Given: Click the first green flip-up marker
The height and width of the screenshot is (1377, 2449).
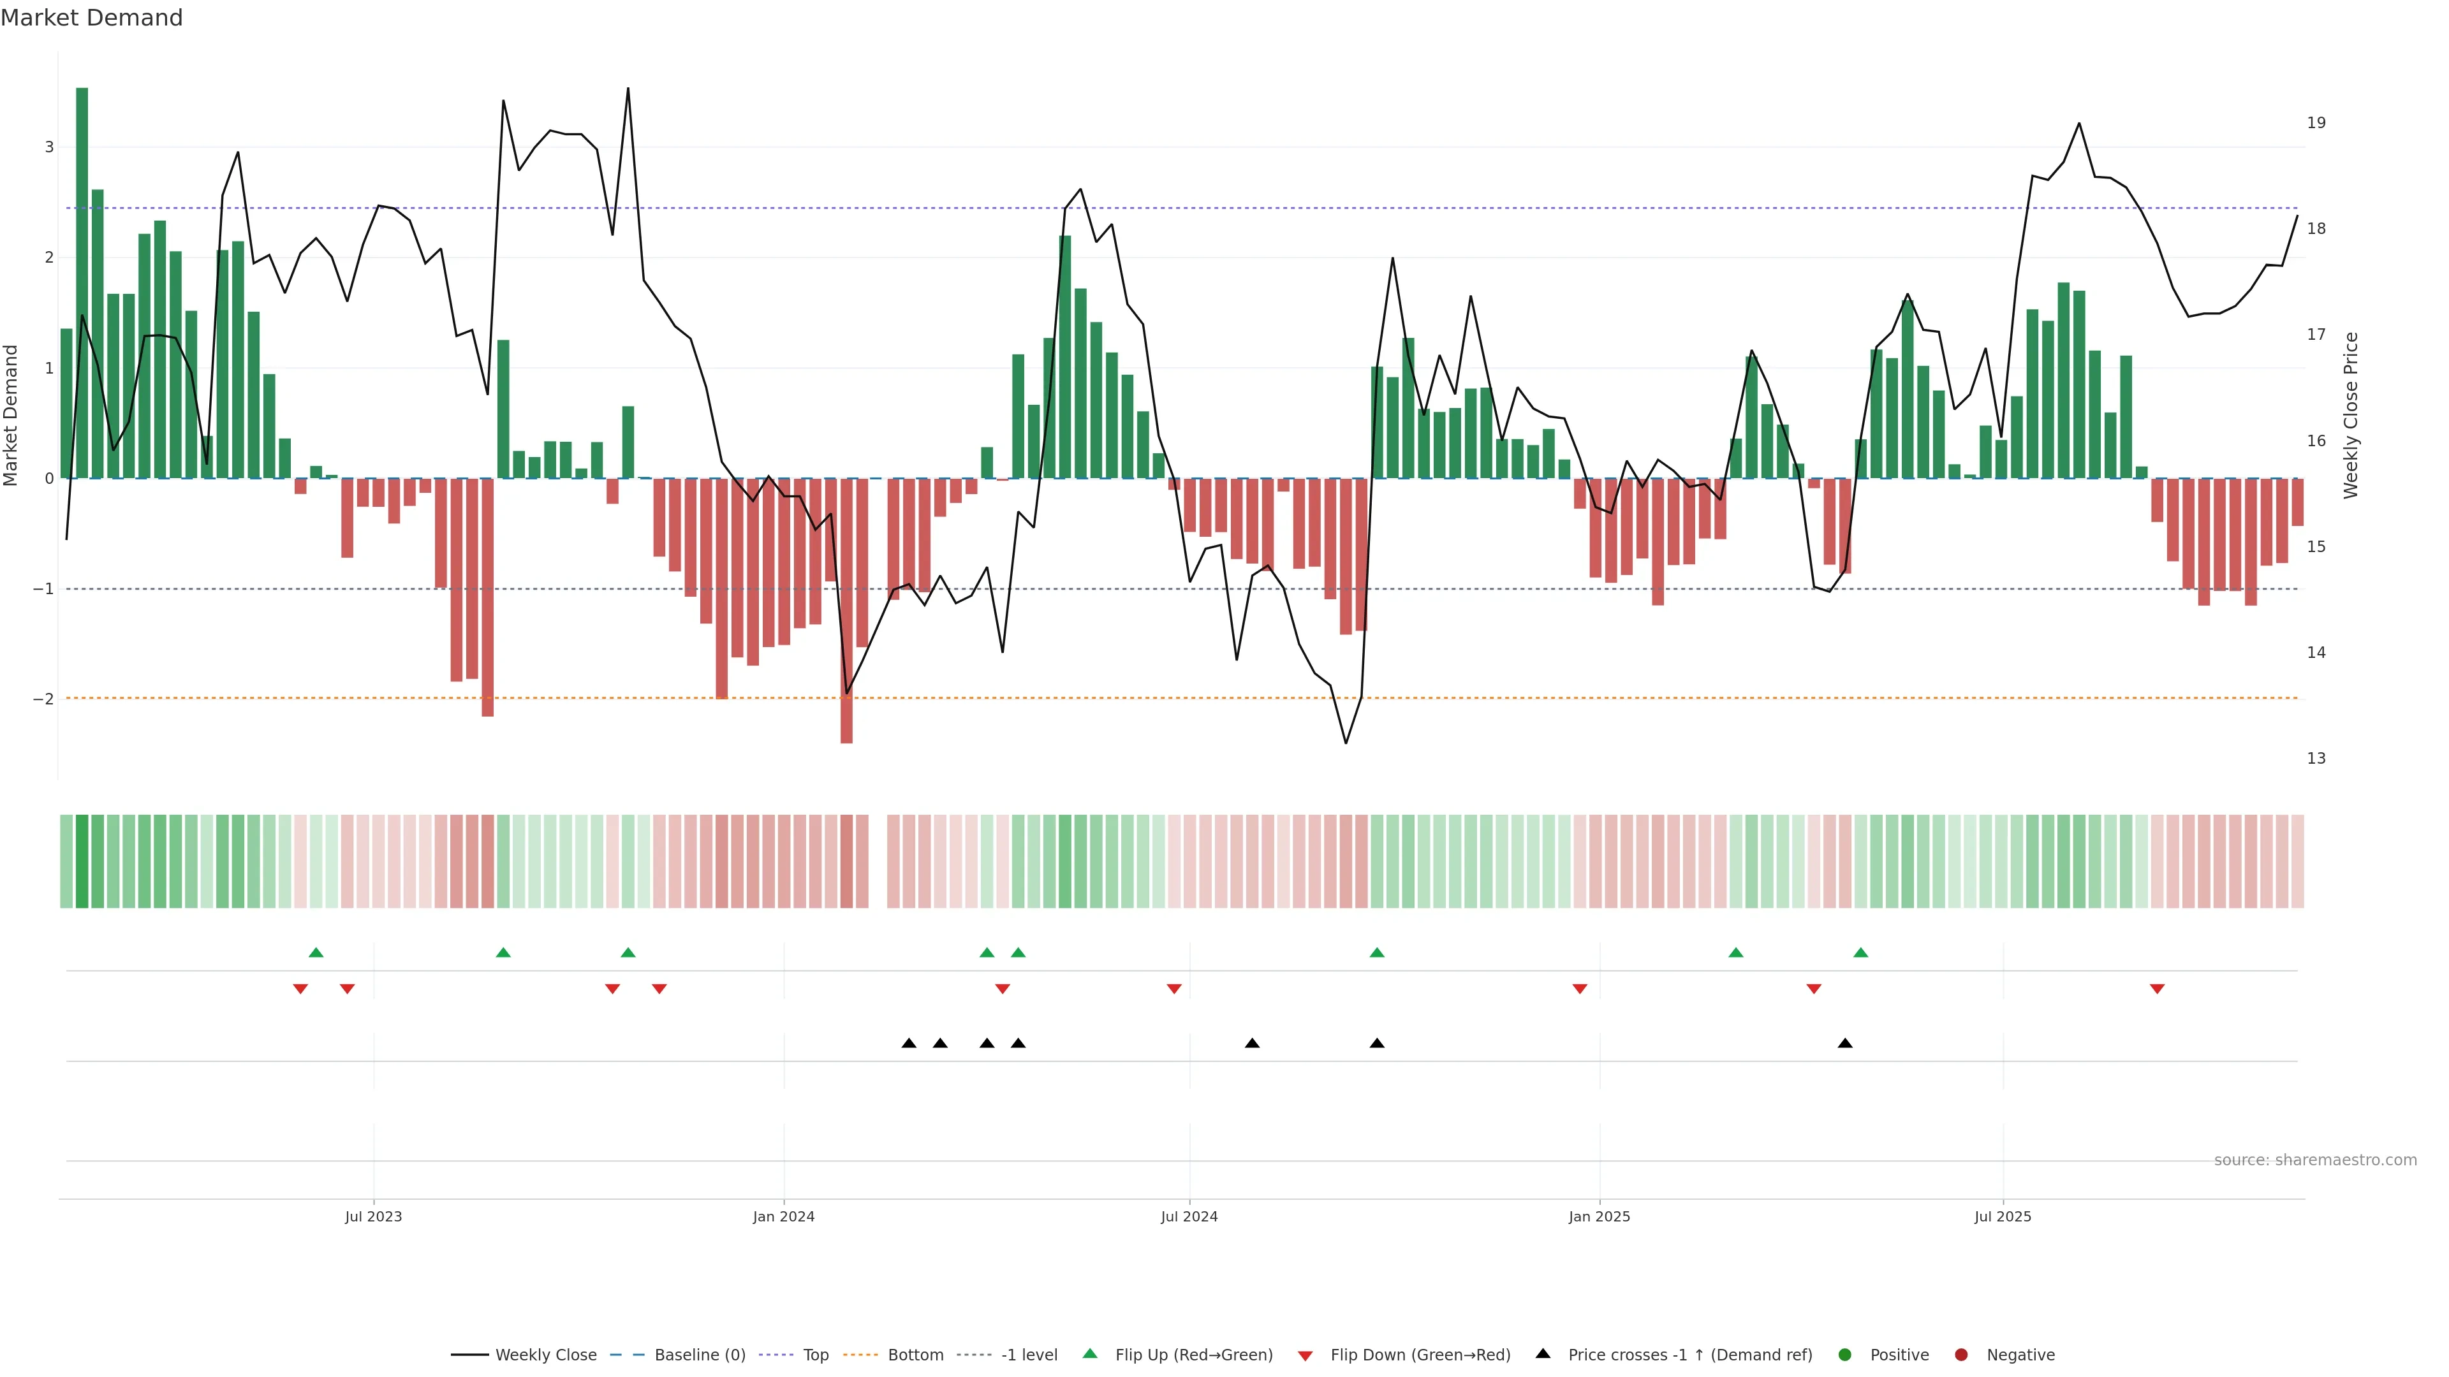Looking at the screenshot, I should 316,952.
